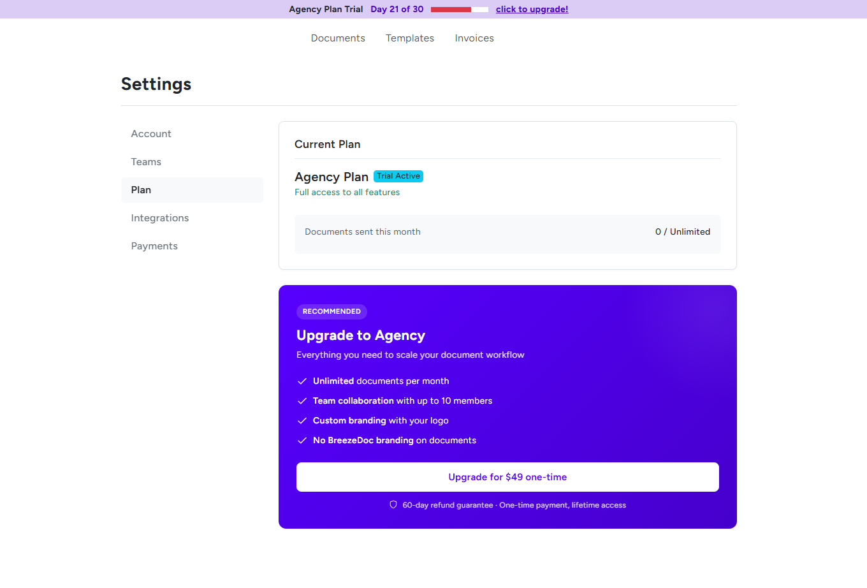Switch to the Templates tab
The height and width of the screenshot is (588, 867).
409,38
